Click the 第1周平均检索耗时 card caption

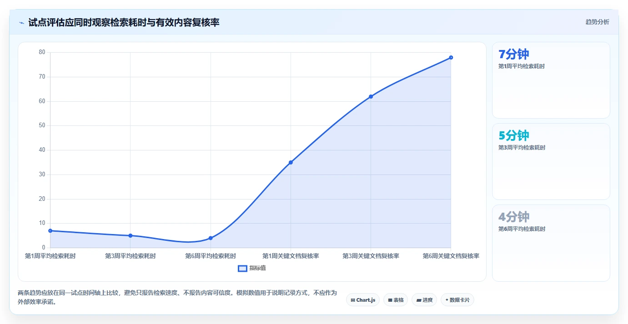[x=522, y=66]
